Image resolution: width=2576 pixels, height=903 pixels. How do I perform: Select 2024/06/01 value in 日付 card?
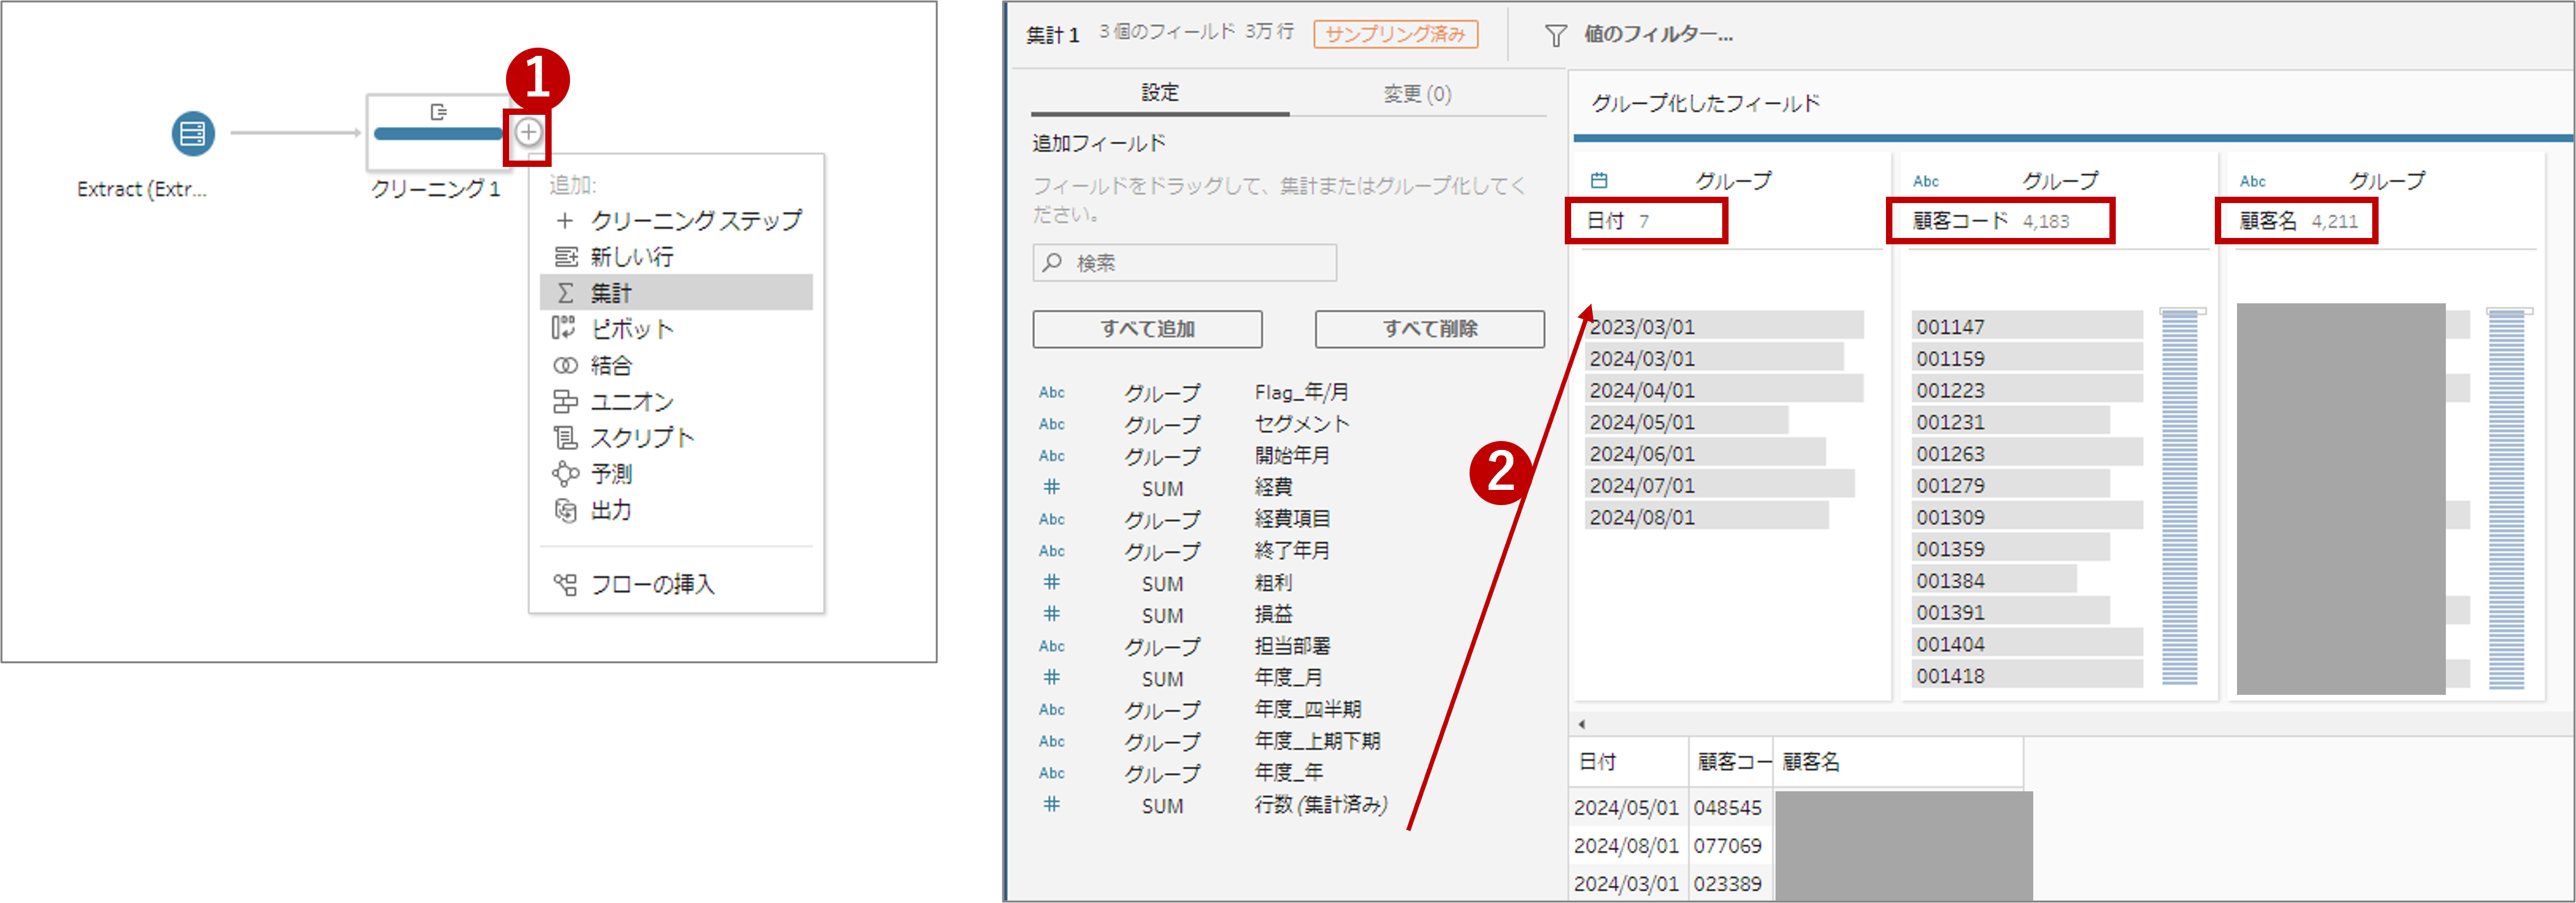pos(1705,453)
